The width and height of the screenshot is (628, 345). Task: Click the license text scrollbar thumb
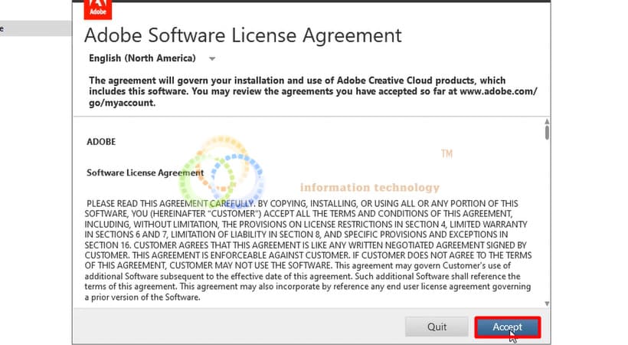pos(547,133)
